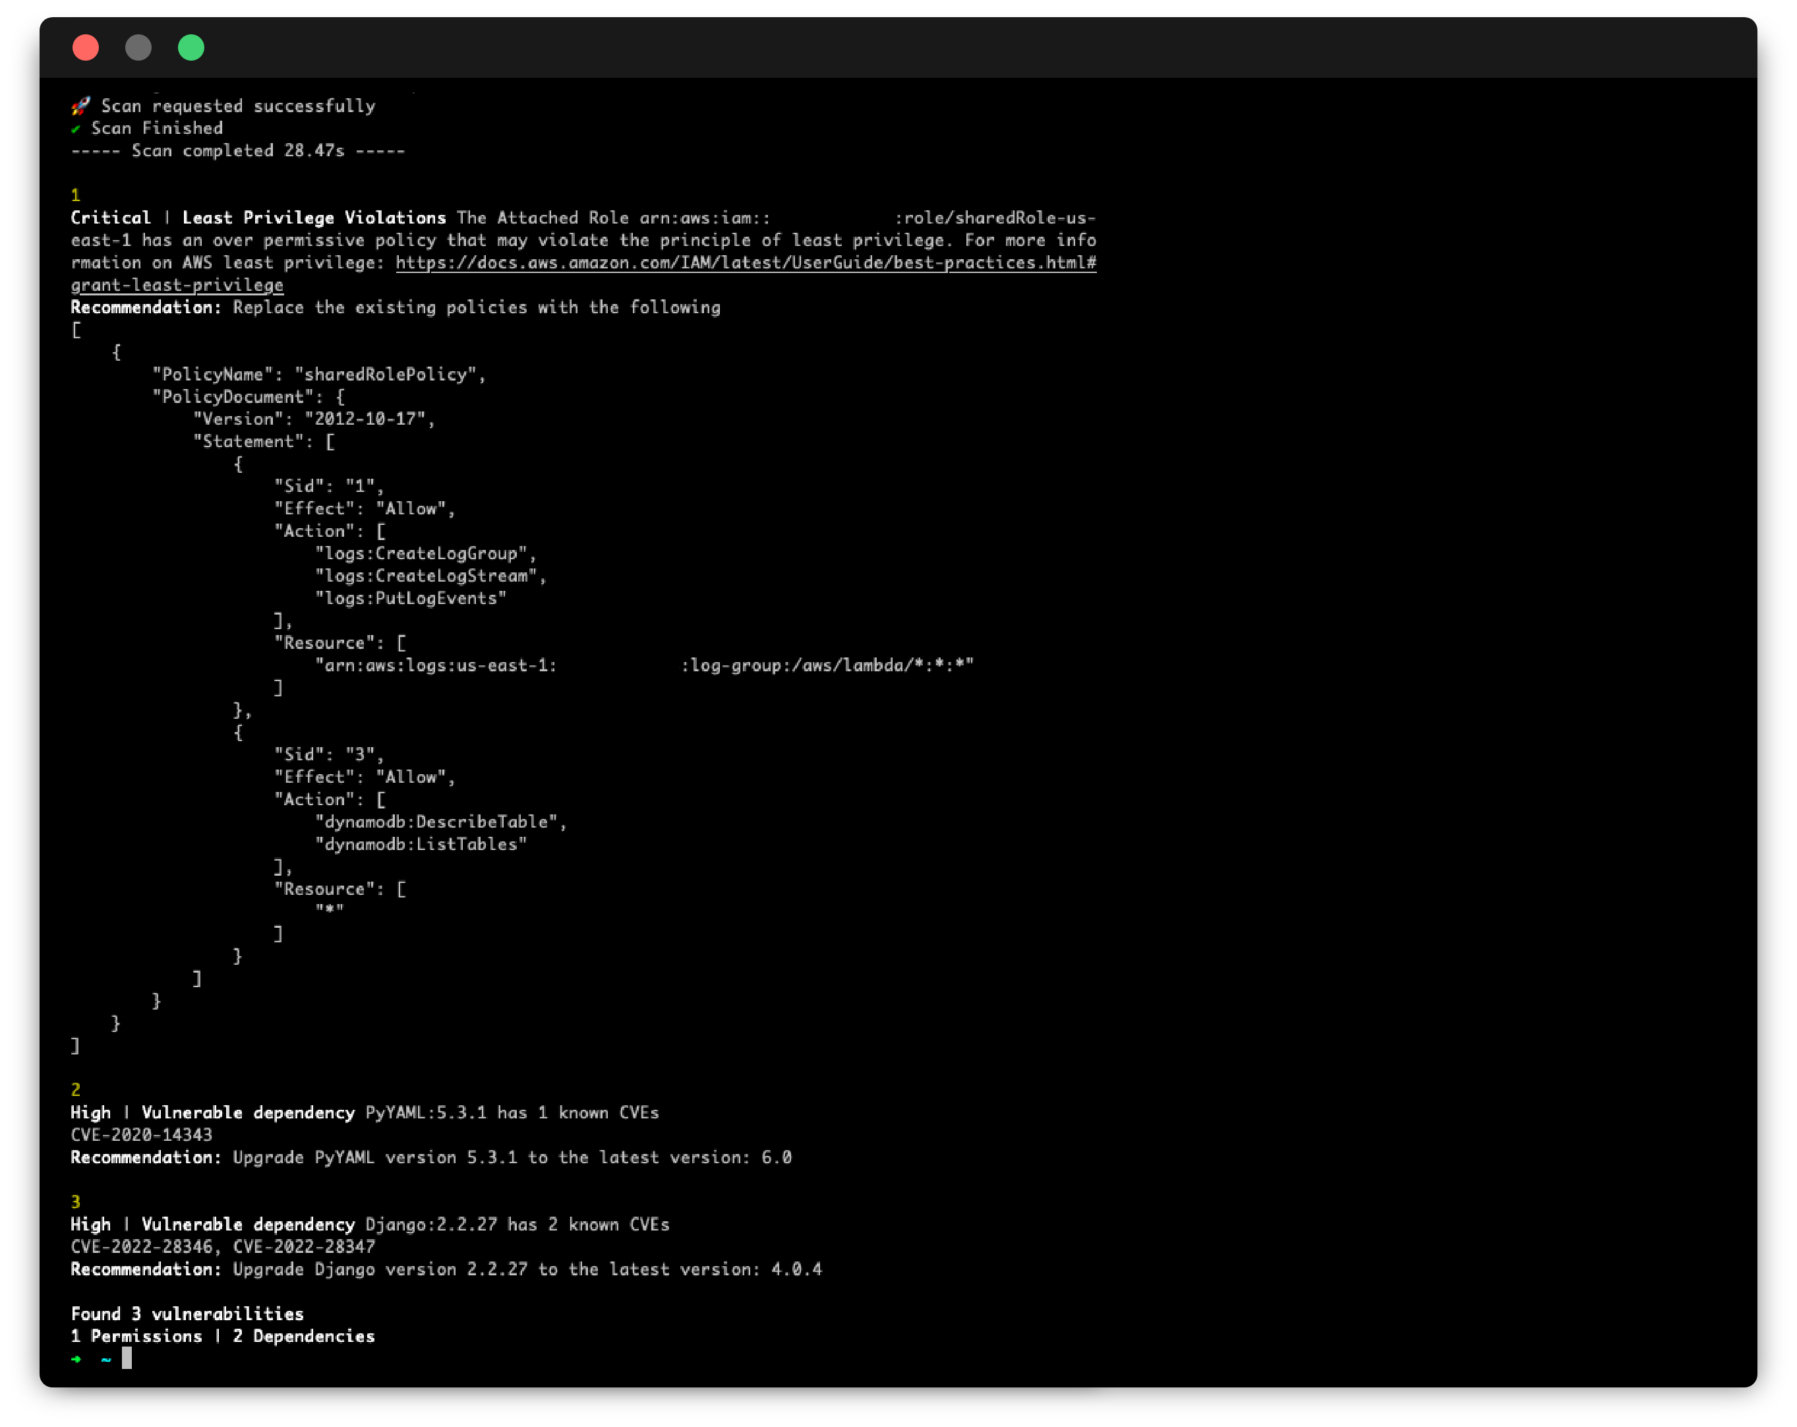The image size is (1797, 1427).
Task: Click the green prompt arrow
Action: (x=76, y=1360)
